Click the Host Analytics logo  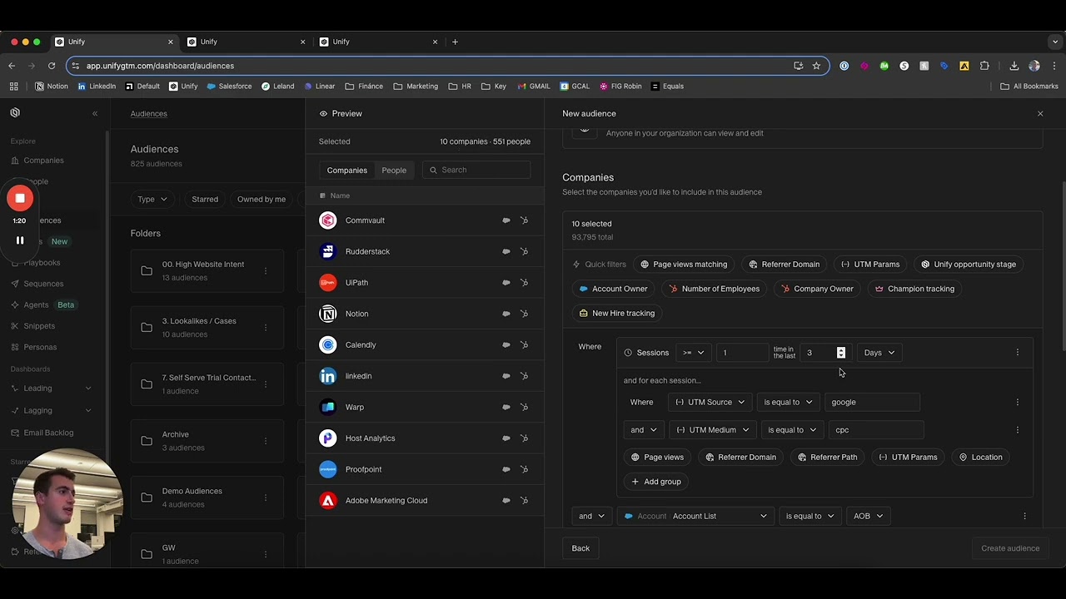coord(328,438)
